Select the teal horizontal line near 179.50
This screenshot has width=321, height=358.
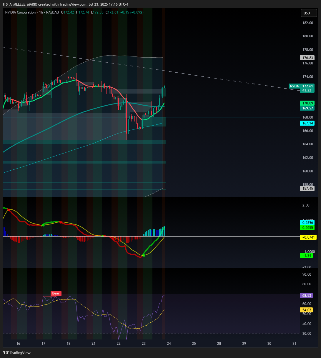pyautogui.click(x=151, y=40)
